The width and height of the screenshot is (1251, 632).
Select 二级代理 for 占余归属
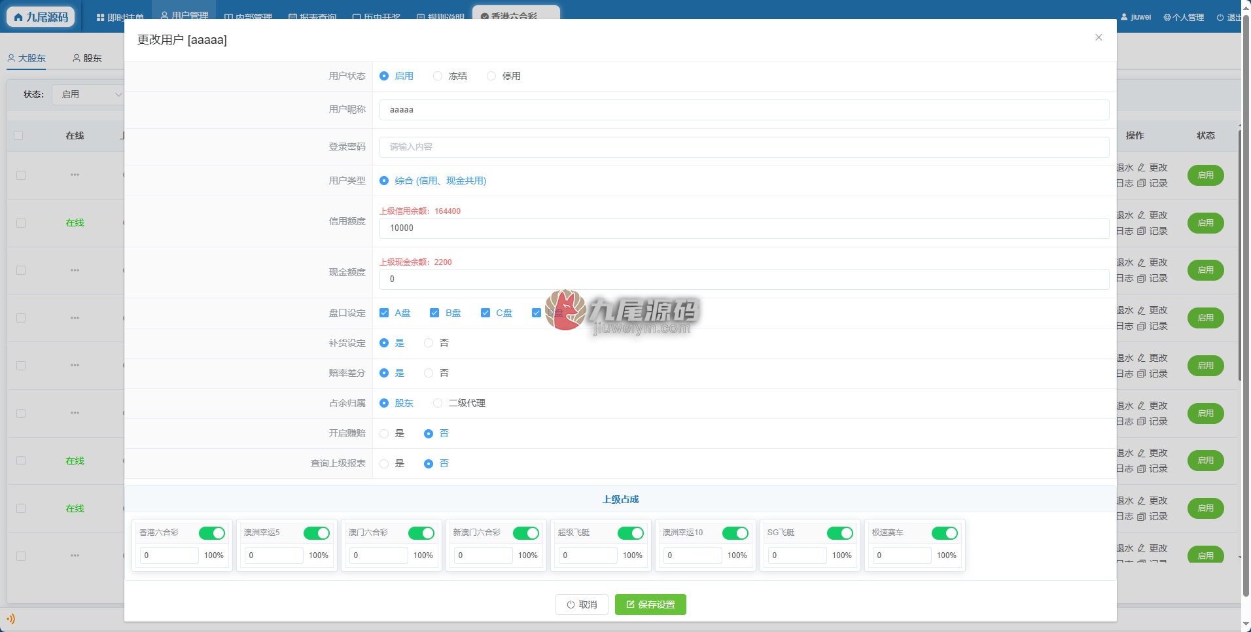point(438,403)
